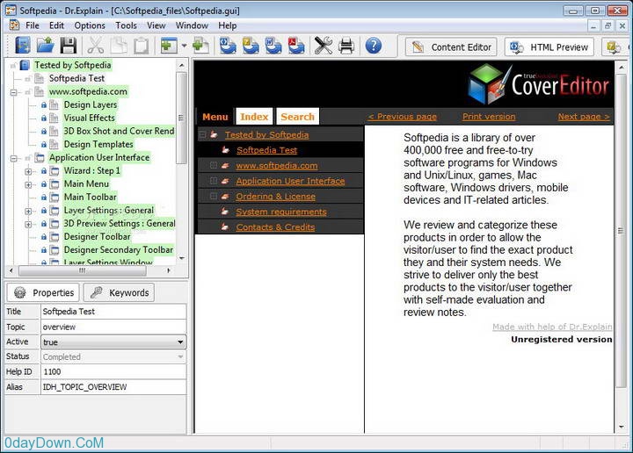Collapse the Application User Interface tree node
Screen dimensions: 633x453
tap(14, 158)
